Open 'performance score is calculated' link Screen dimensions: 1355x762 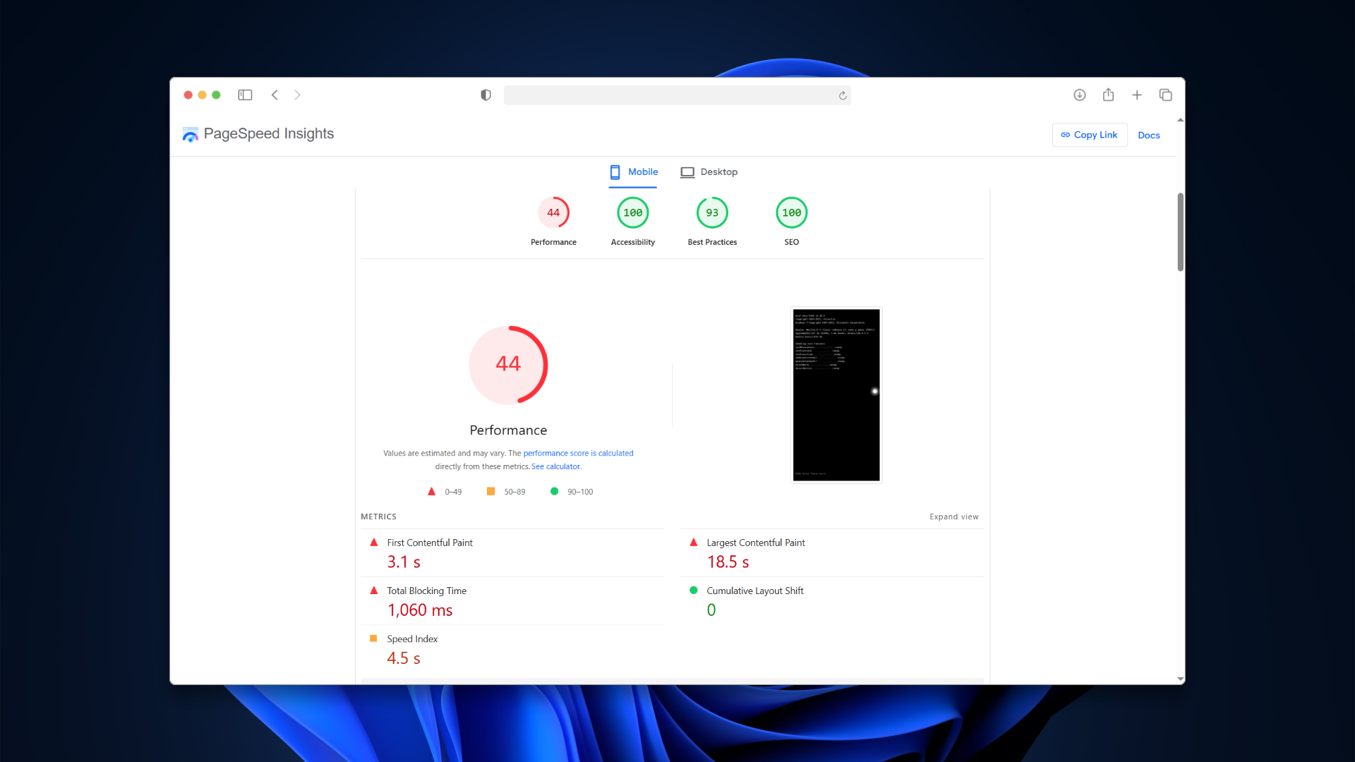coord(578,453)
